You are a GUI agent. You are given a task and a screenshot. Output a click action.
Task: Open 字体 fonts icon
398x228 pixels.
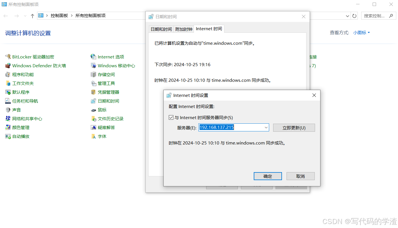coord(94,136)
